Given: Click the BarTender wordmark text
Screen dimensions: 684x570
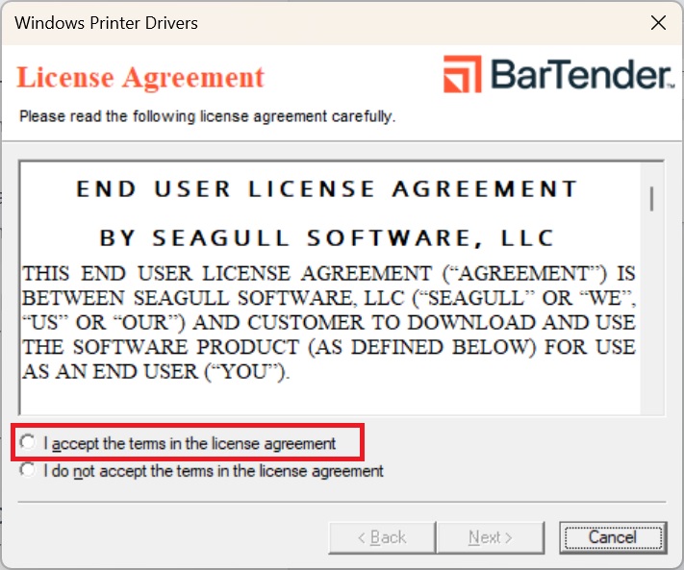Looking at the screenshot, I should [579, 75].
